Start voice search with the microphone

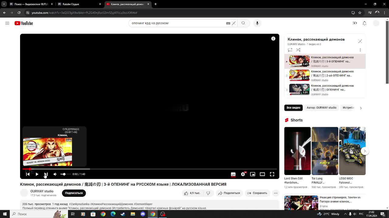[257, 23]
